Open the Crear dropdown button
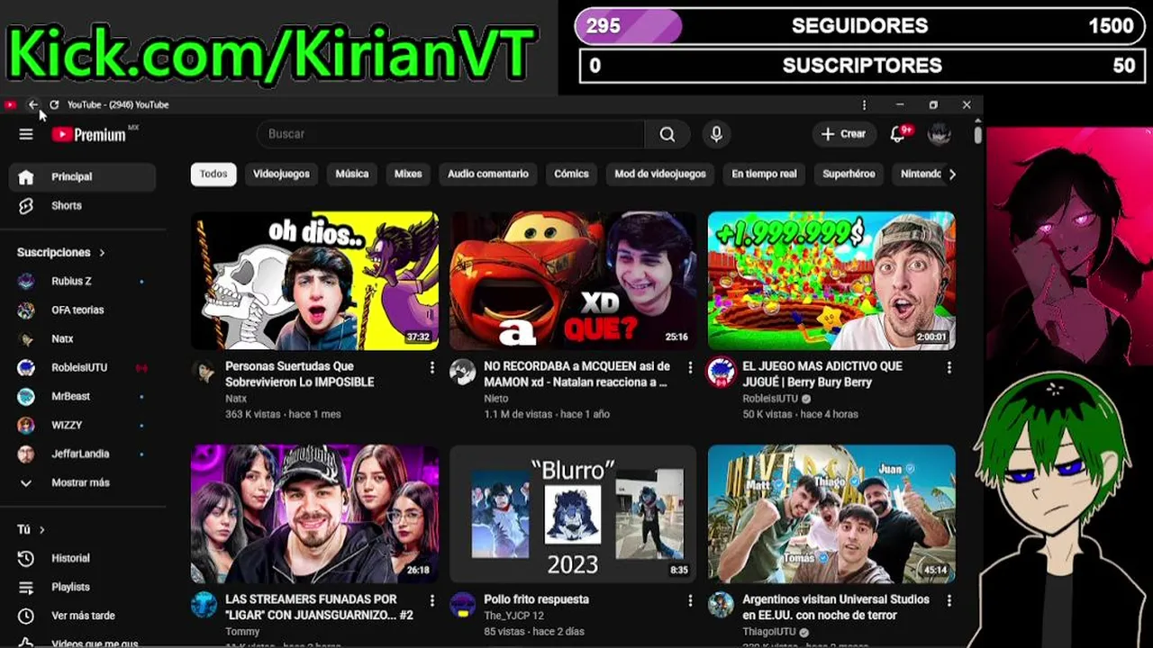The height and width of the screenshot is (648, 1153). (x=843, y=134)
